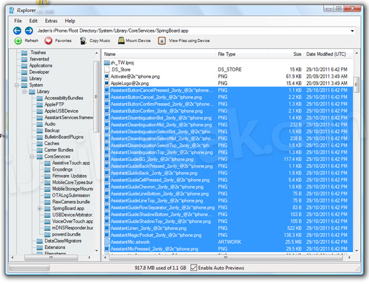Image resolution: width=369 pixels, height=284 pixels.
Task: Click the Copy Music label
Action: pos(100,41)
